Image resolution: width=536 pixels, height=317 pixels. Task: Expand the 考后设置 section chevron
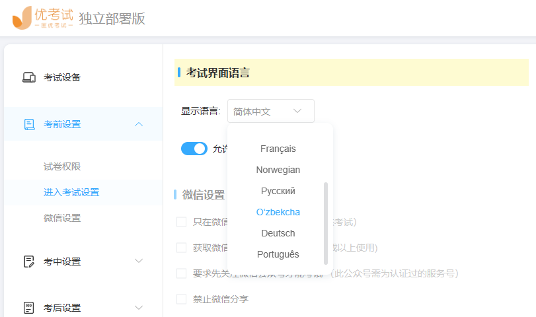[139, 308]
